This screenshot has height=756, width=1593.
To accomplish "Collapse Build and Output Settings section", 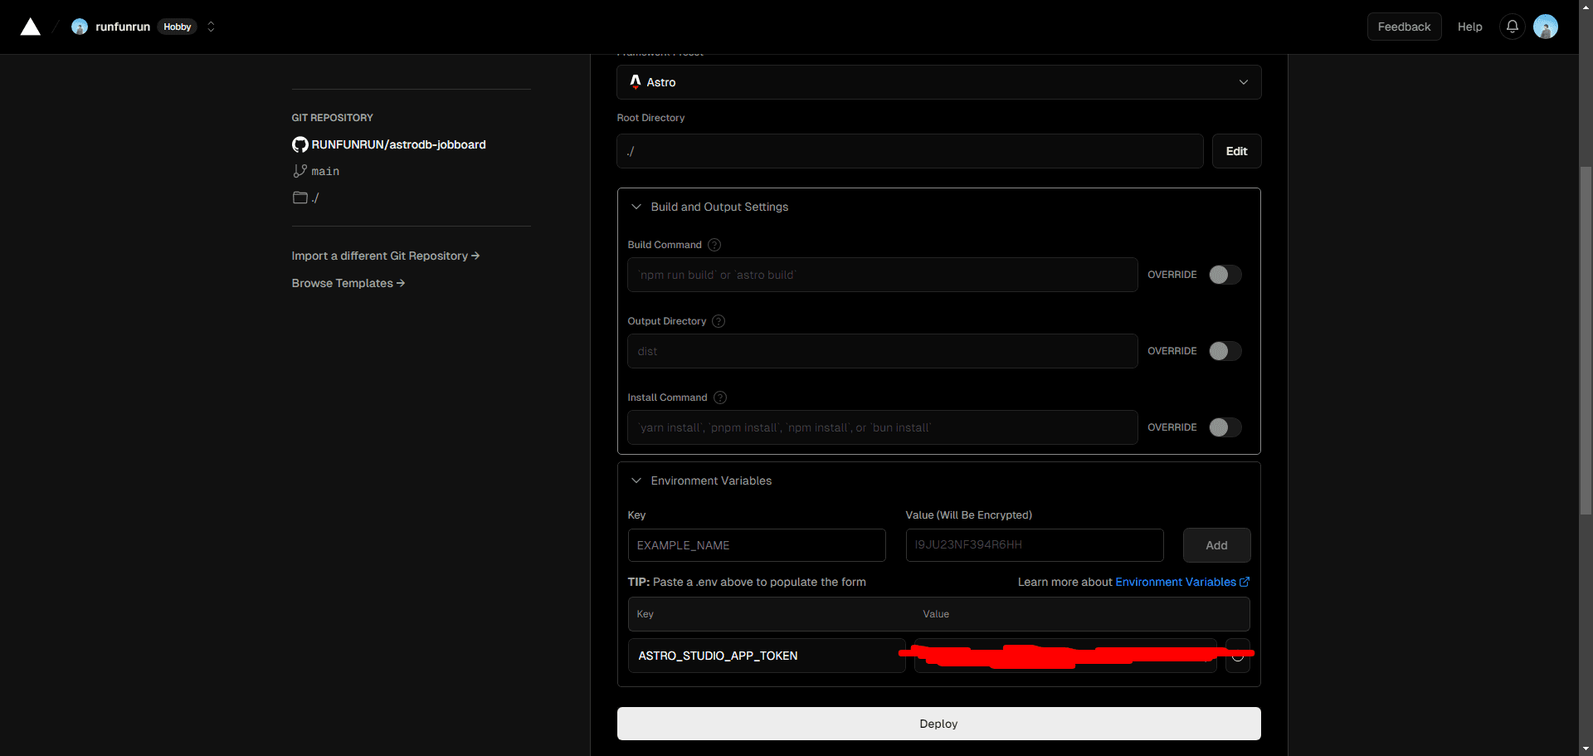I will (x=636, y=207).
